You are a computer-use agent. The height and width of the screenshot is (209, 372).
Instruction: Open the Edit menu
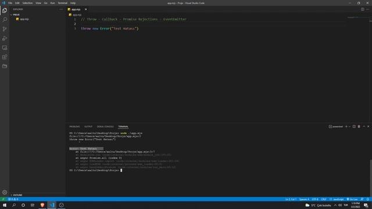pos(17,3)
